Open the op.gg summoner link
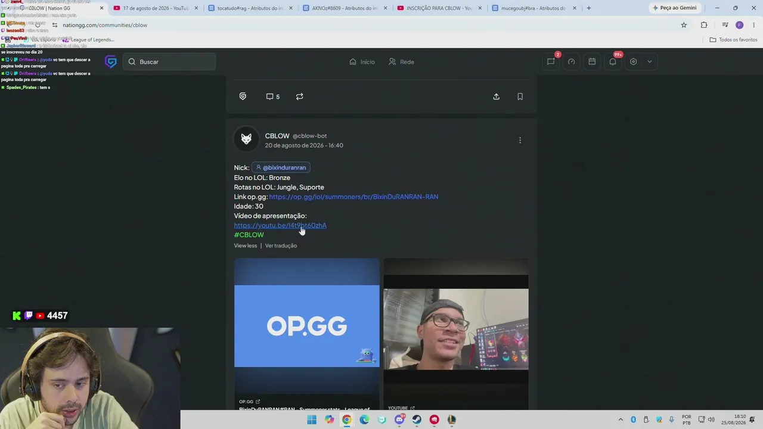This screenshot has width=763, height=429. (x=353, y=197)
